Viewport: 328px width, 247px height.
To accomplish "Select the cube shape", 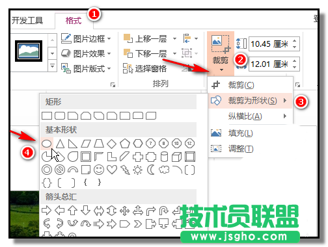I will point(176,157).
